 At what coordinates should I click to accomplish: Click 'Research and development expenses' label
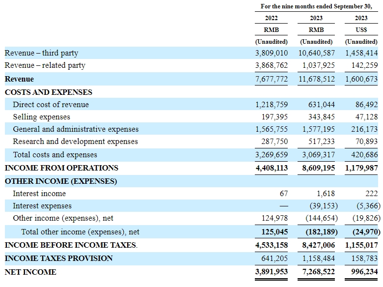click(75, 142)
